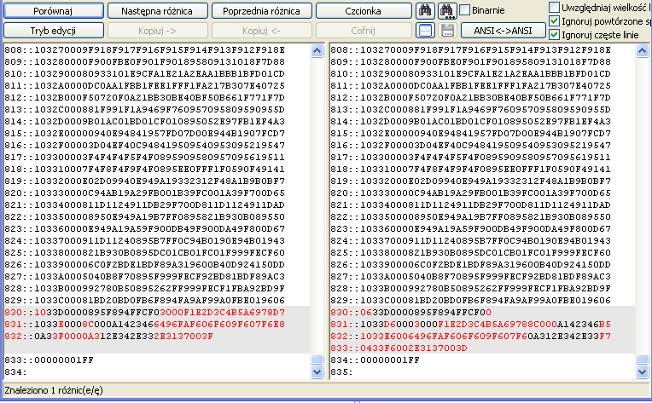Click left pane scrollbar down arrow

317,371
